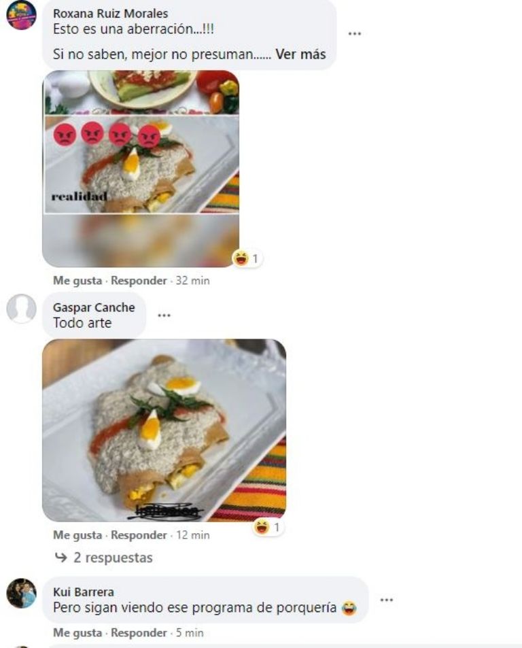Image resolution: width=522 pixels, height=648 pixels.
Task: View laughing reaction on Gaspar's photo comment
Action: coord(268,528)
